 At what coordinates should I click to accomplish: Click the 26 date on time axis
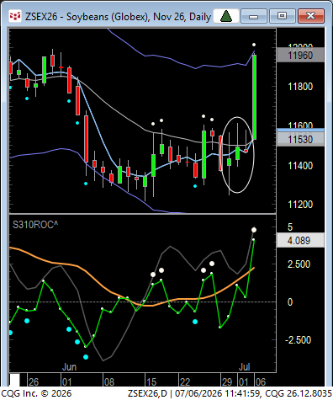tap(34, 381)
